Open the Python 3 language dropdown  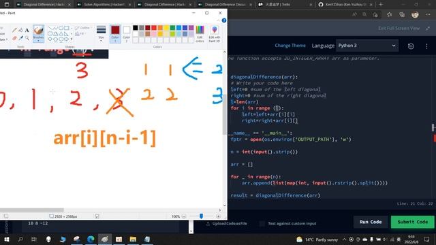pos(367,46)
